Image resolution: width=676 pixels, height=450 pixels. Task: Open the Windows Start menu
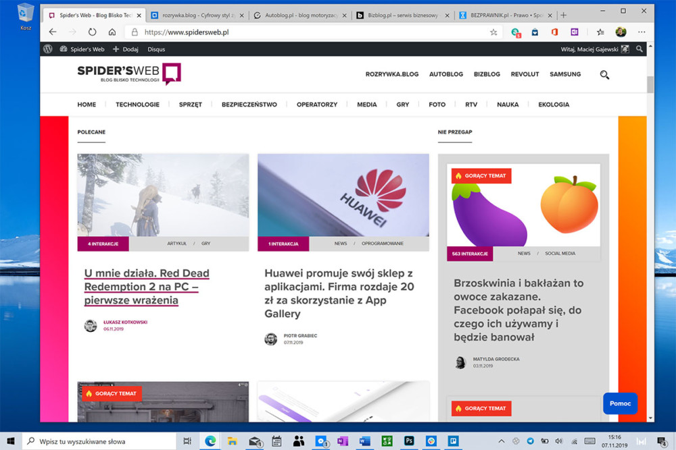(x=11, y=441)
